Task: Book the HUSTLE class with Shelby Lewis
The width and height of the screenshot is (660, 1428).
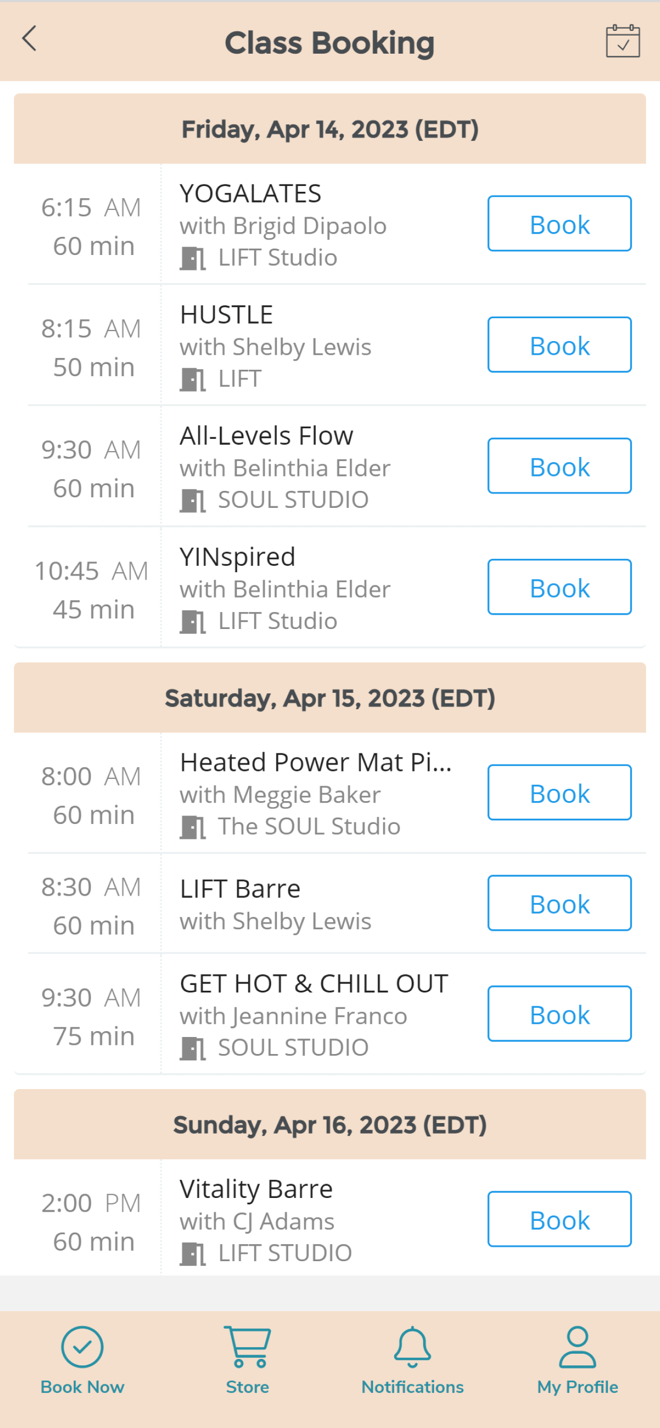Action: pos(559,344)
